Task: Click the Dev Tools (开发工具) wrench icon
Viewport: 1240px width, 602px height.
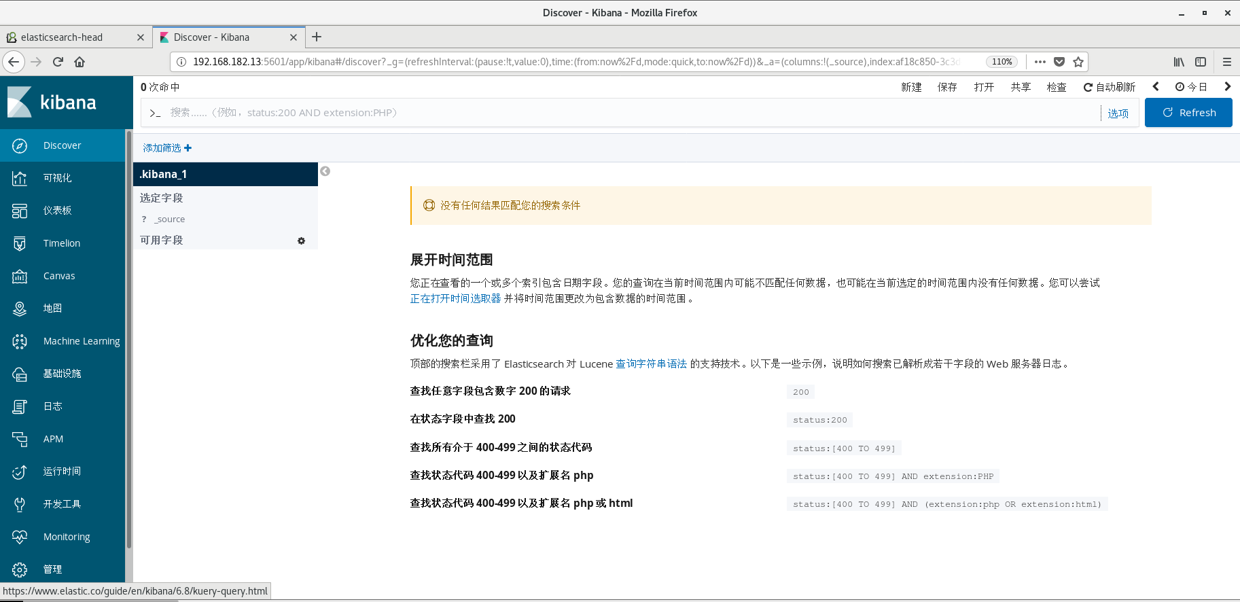Action: coord(20,504)
